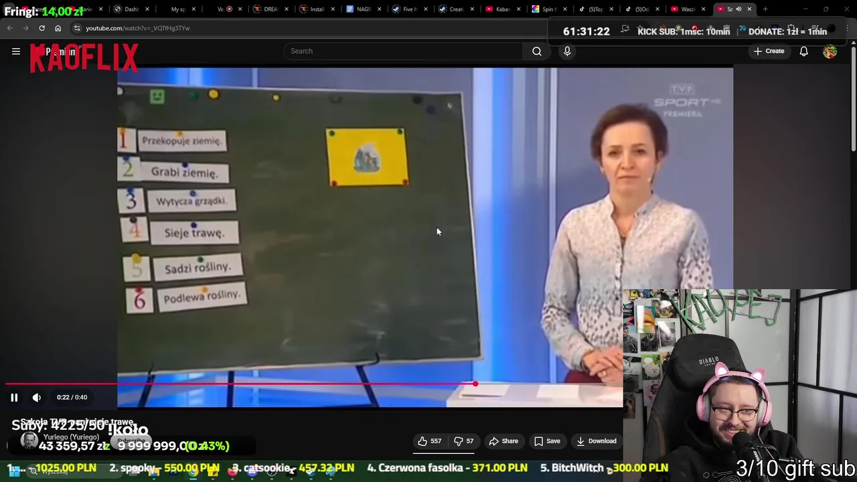Click the Share button
The image size is (857, 482).
pos(503,441)
